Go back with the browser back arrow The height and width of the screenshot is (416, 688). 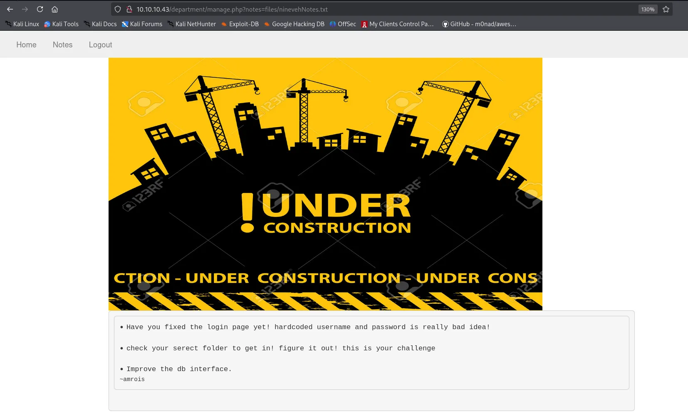(10, 9)
